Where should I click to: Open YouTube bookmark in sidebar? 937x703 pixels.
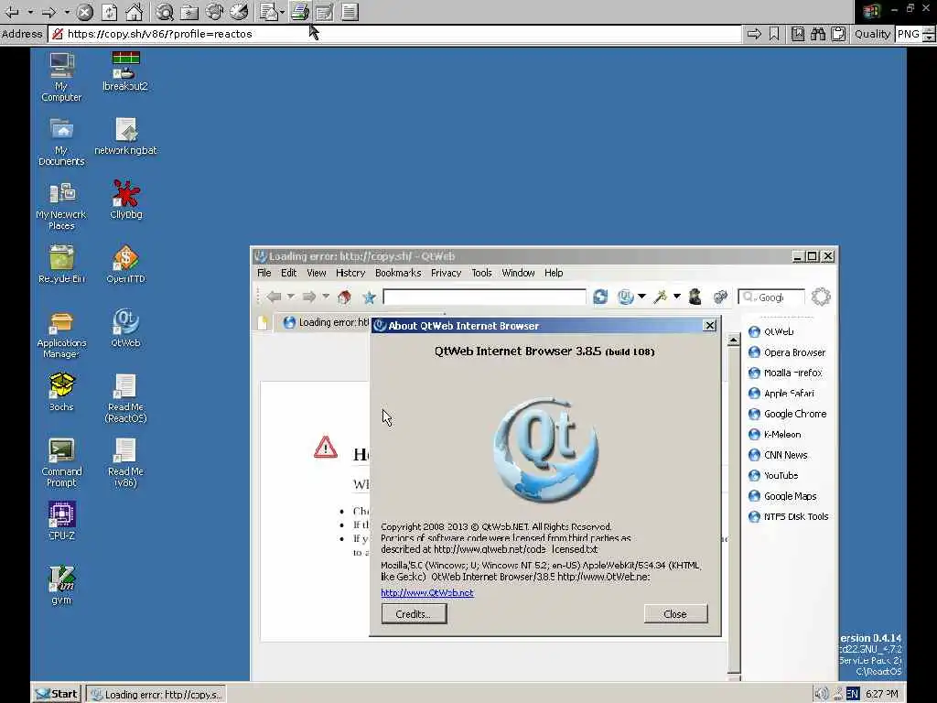[x=773, y=476]
